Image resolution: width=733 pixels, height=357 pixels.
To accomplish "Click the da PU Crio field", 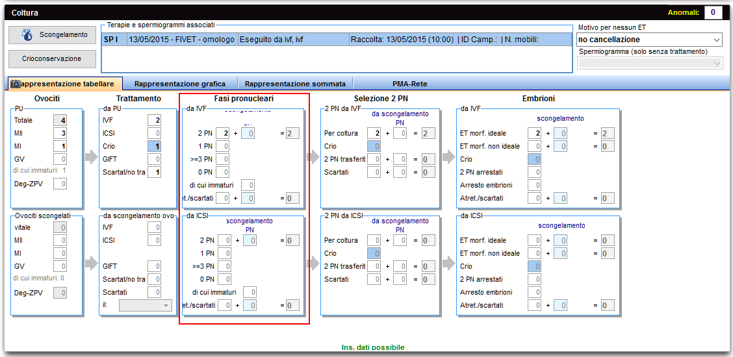I will pyautogui.click(x=154, y=146).
